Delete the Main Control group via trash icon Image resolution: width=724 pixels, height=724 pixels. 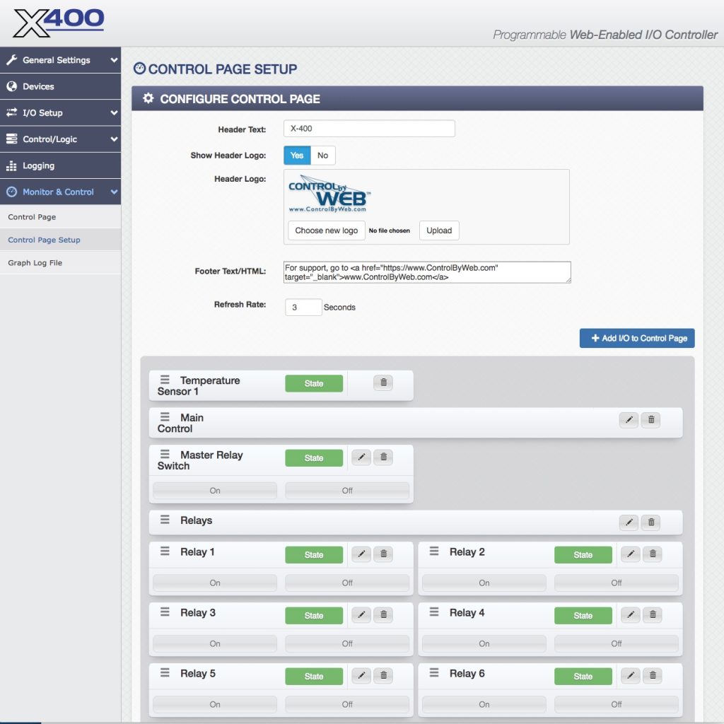[x=651, y=419]
